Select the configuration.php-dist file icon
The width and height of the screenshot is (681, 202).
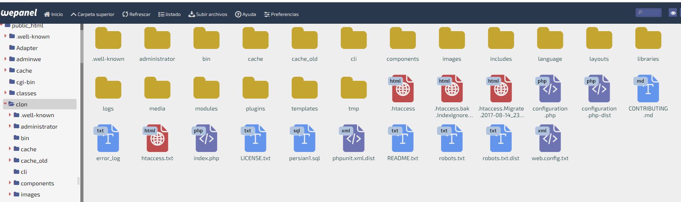pyautogui.click(x=598, y=89)
